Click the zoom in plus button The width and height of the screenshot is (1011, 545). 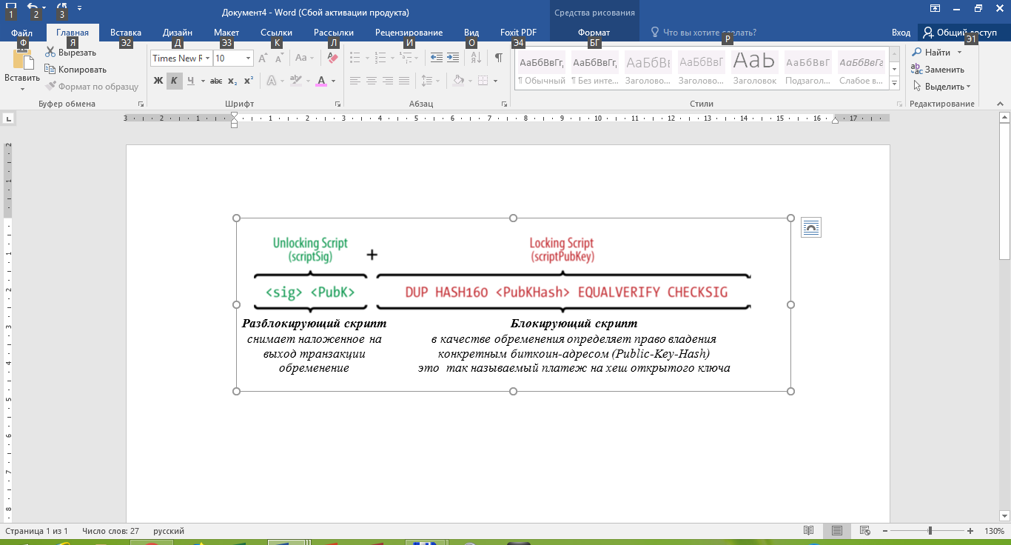click(970, 531)
